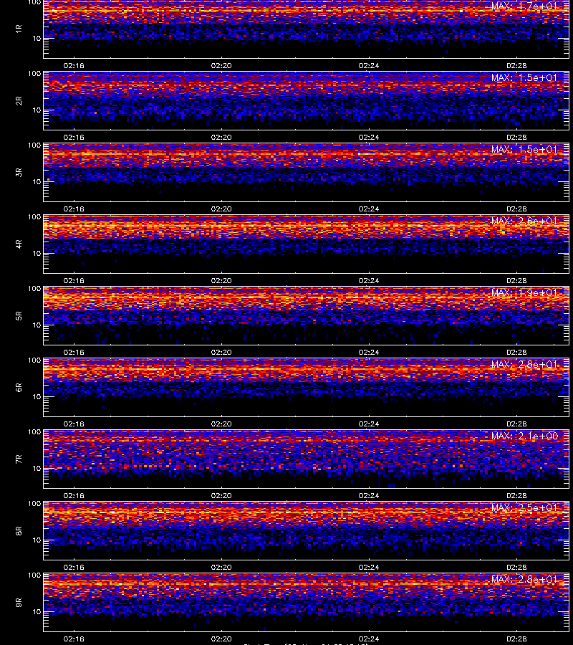Viewport: 573px width, 645px height.
Task: Click the 6R panel axis label
Action: click(x=19, y=387)
